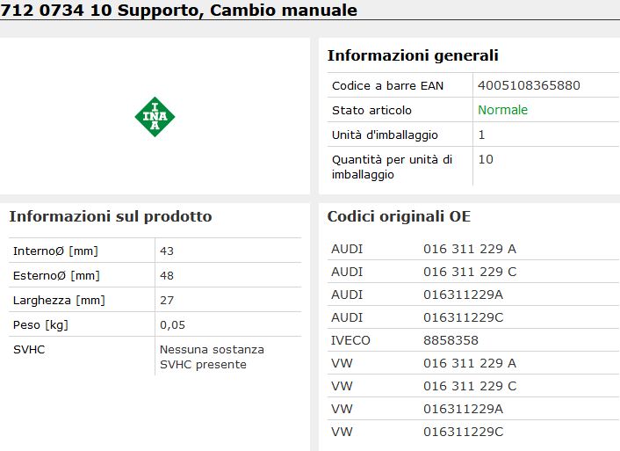This screenshot has height=451, width=620.
Task: Select the EAN barcode number 4005108365880
Action: (529, 85)
